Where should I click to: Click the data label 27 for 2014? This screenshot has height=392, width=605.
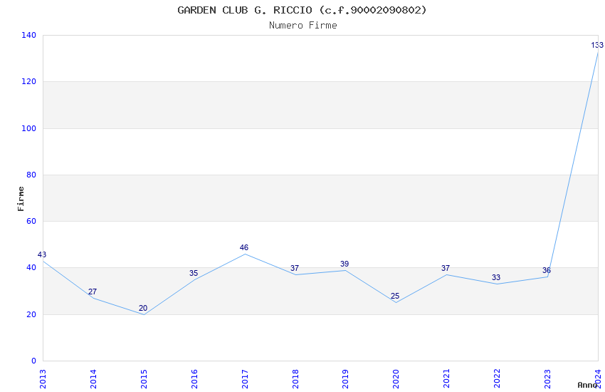coord(93,292)
